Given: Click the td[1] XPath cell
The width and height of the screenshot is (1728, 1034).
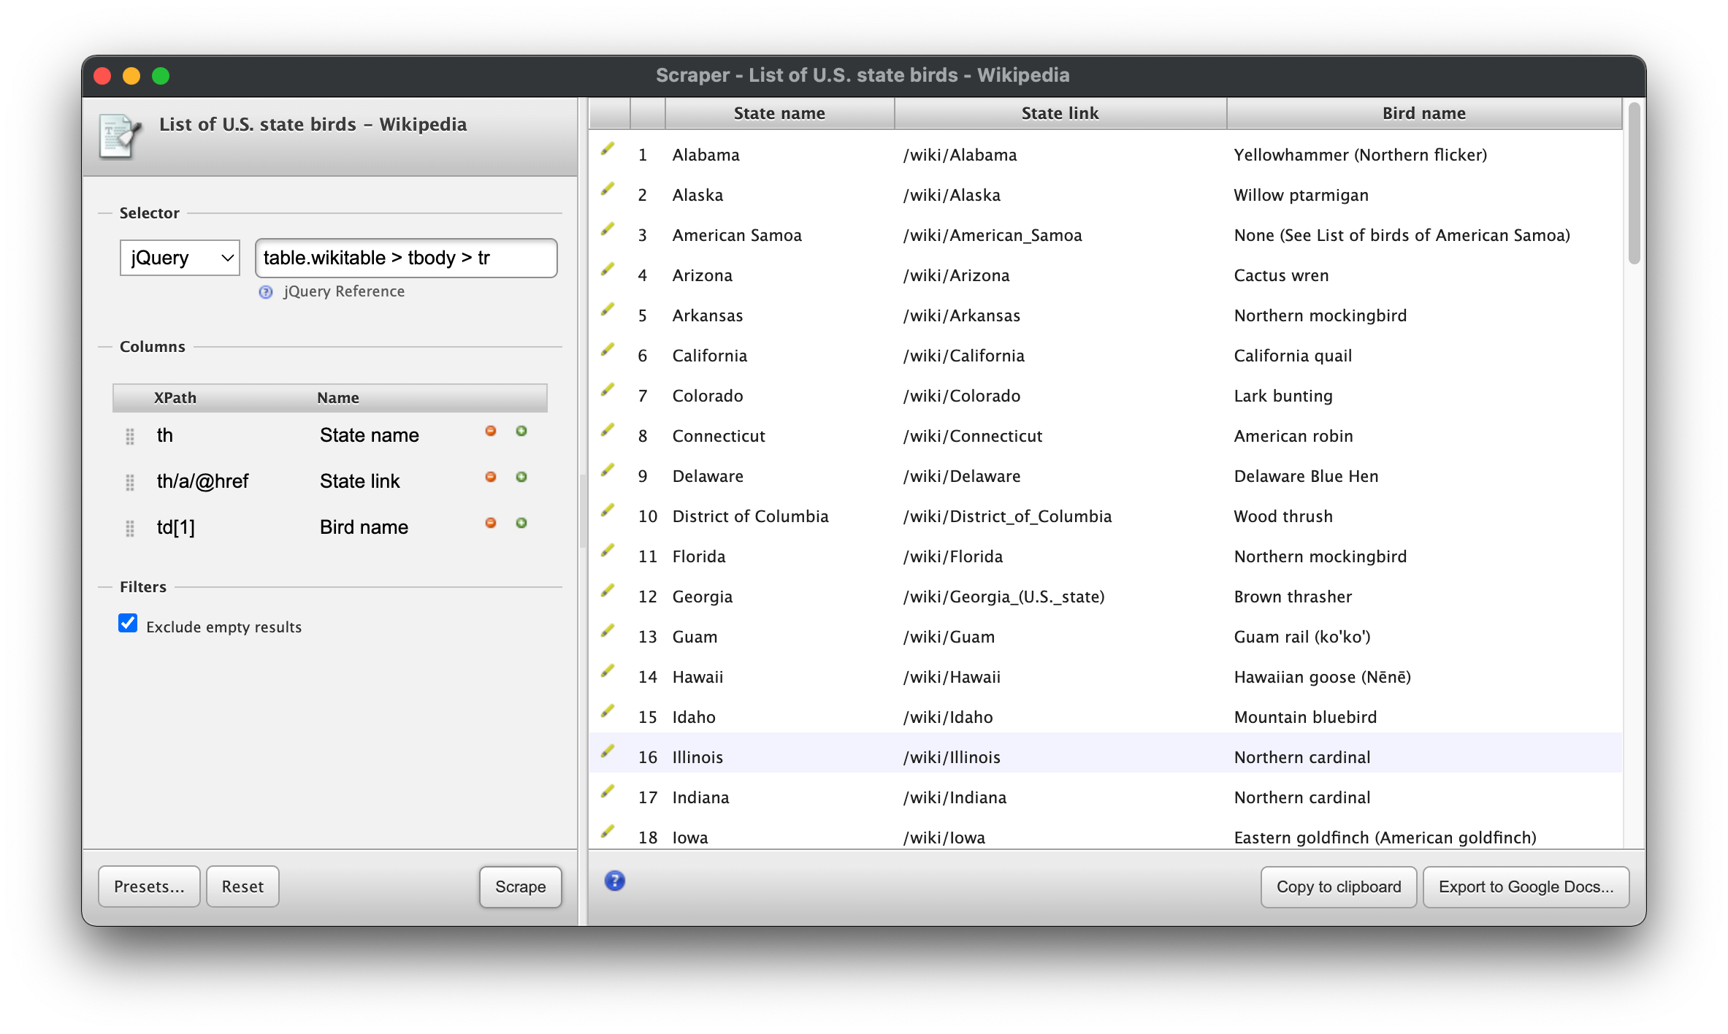Looking at the screenshot, I should coord(176,527).
